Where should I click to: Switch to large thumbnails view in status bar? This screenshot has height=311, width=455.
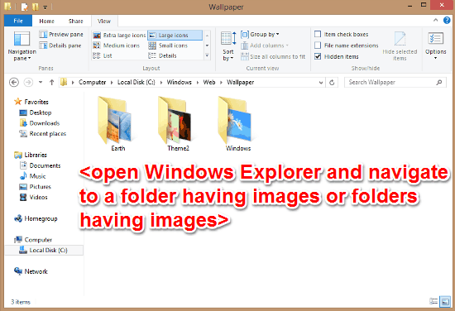coord(445,301)
